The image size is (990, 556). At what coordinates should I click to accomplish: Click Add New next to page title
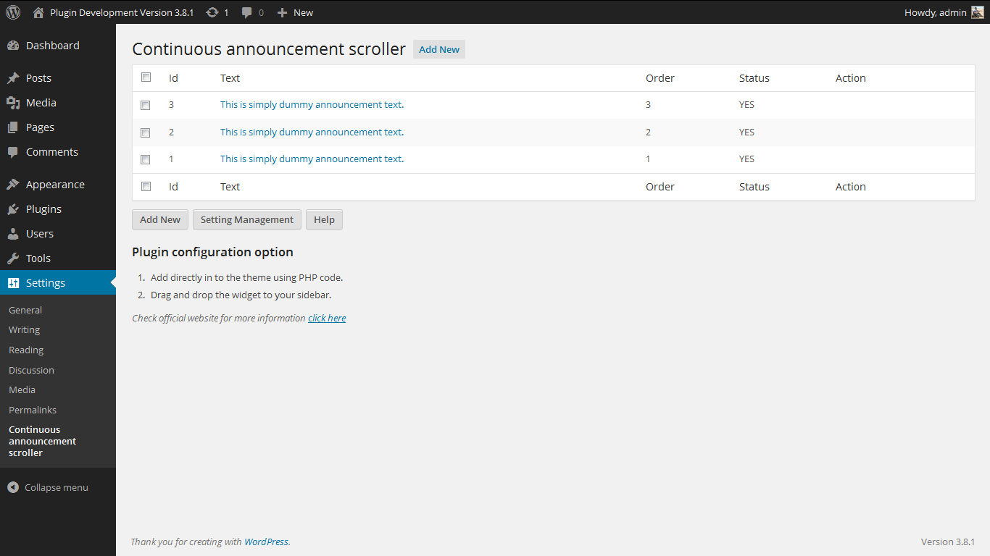coord(439,49)
